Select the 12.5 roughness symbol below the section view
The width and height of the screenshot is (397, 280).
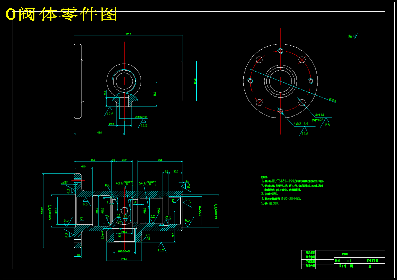pyautogui.click(x=161, y=247)
